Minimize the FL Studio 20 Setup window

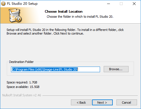coord(109,4)
